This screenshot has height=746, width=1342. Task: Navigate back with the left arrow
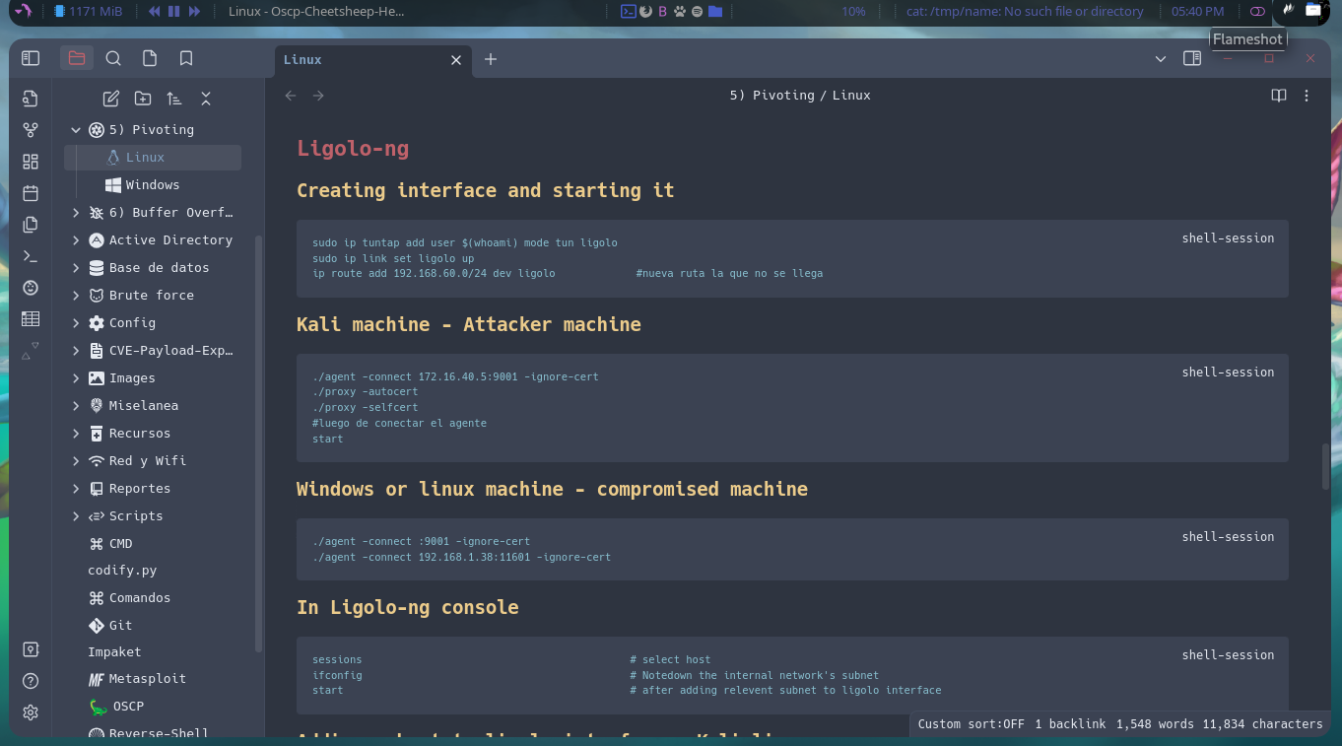(291, 96)
